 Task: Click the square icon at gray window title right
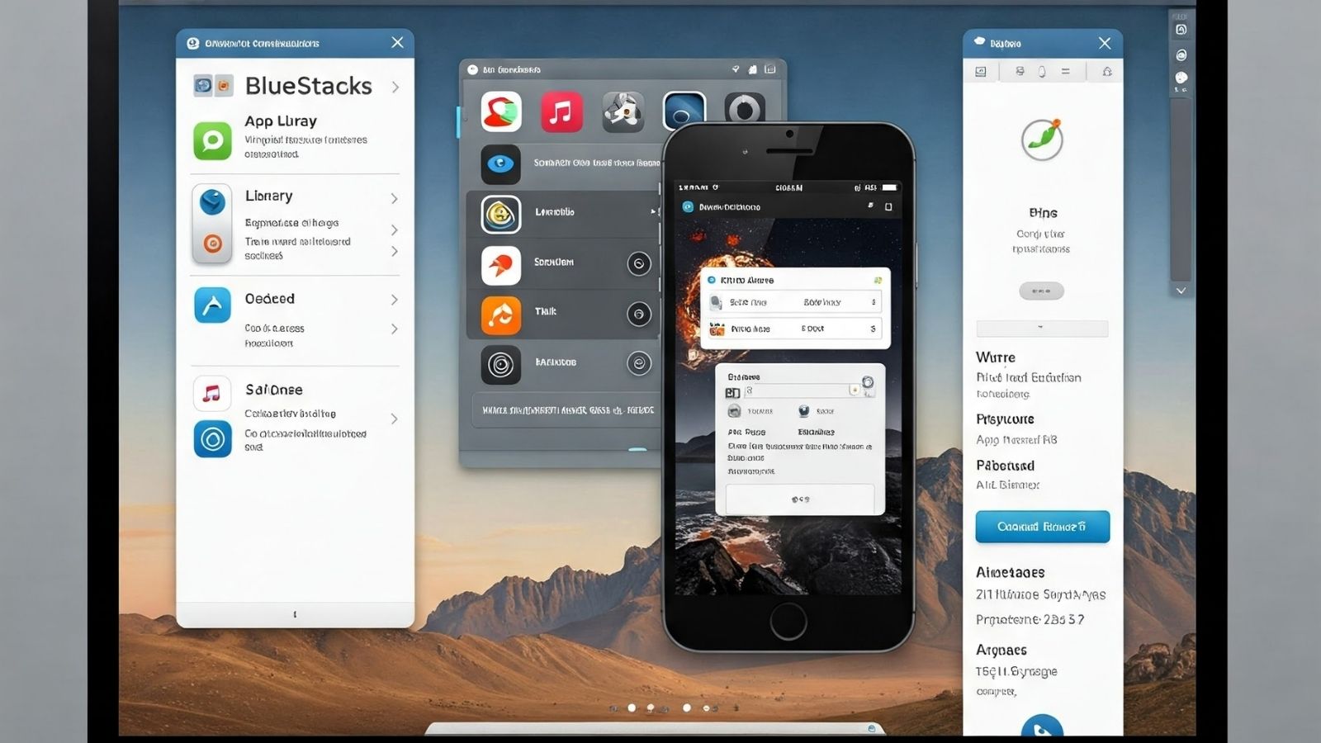tap(770, 69)
